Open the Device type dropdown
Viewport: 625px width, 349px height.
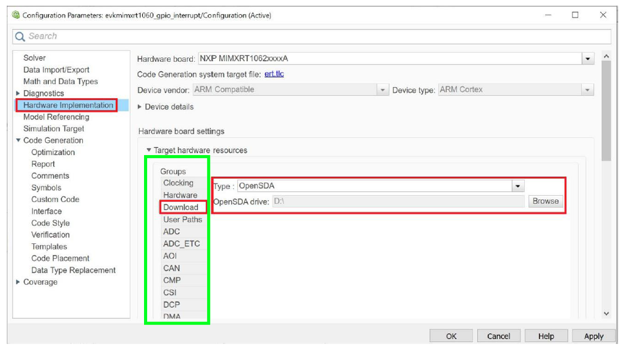tap(587, 90)
